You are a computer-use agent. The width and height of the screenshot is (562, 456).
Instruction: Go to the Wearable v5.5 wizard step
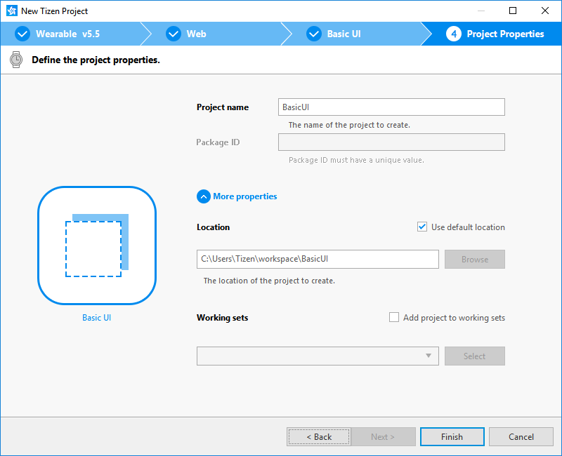tap(68, 34)
